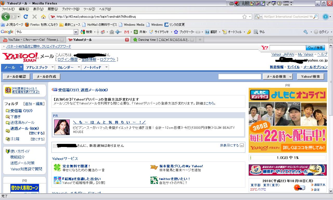Switch to the Dancing time tab
The height and width of the screenshot is (200, 333).
[163, 40]
